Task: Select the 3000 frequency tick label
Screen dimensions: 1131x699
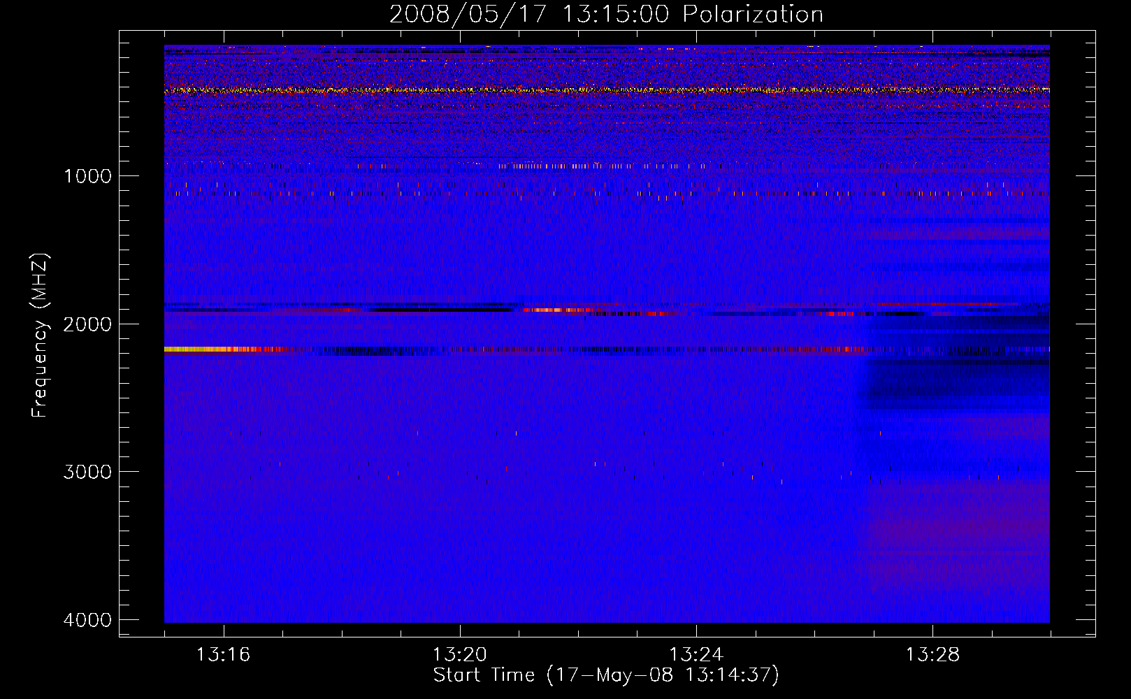Action: (87, 472)
